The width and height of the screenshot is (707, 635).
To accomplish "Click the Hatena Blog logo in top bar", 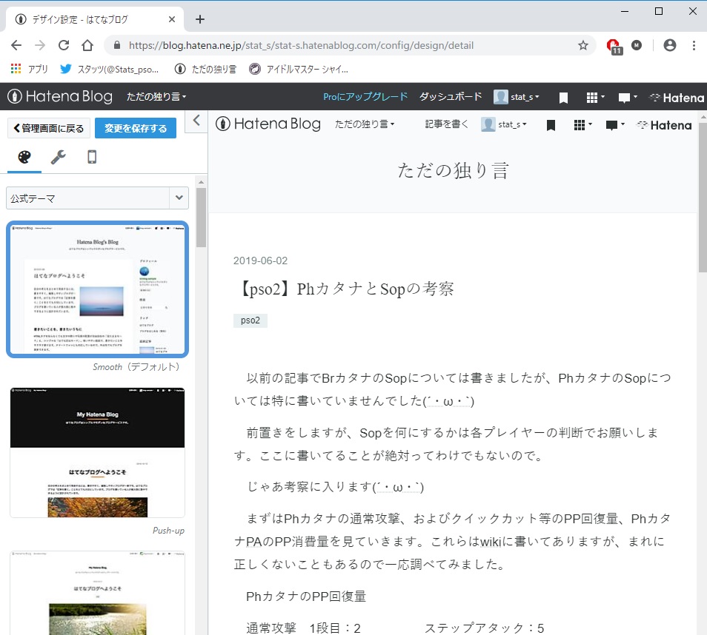I will tap(60, 96).
